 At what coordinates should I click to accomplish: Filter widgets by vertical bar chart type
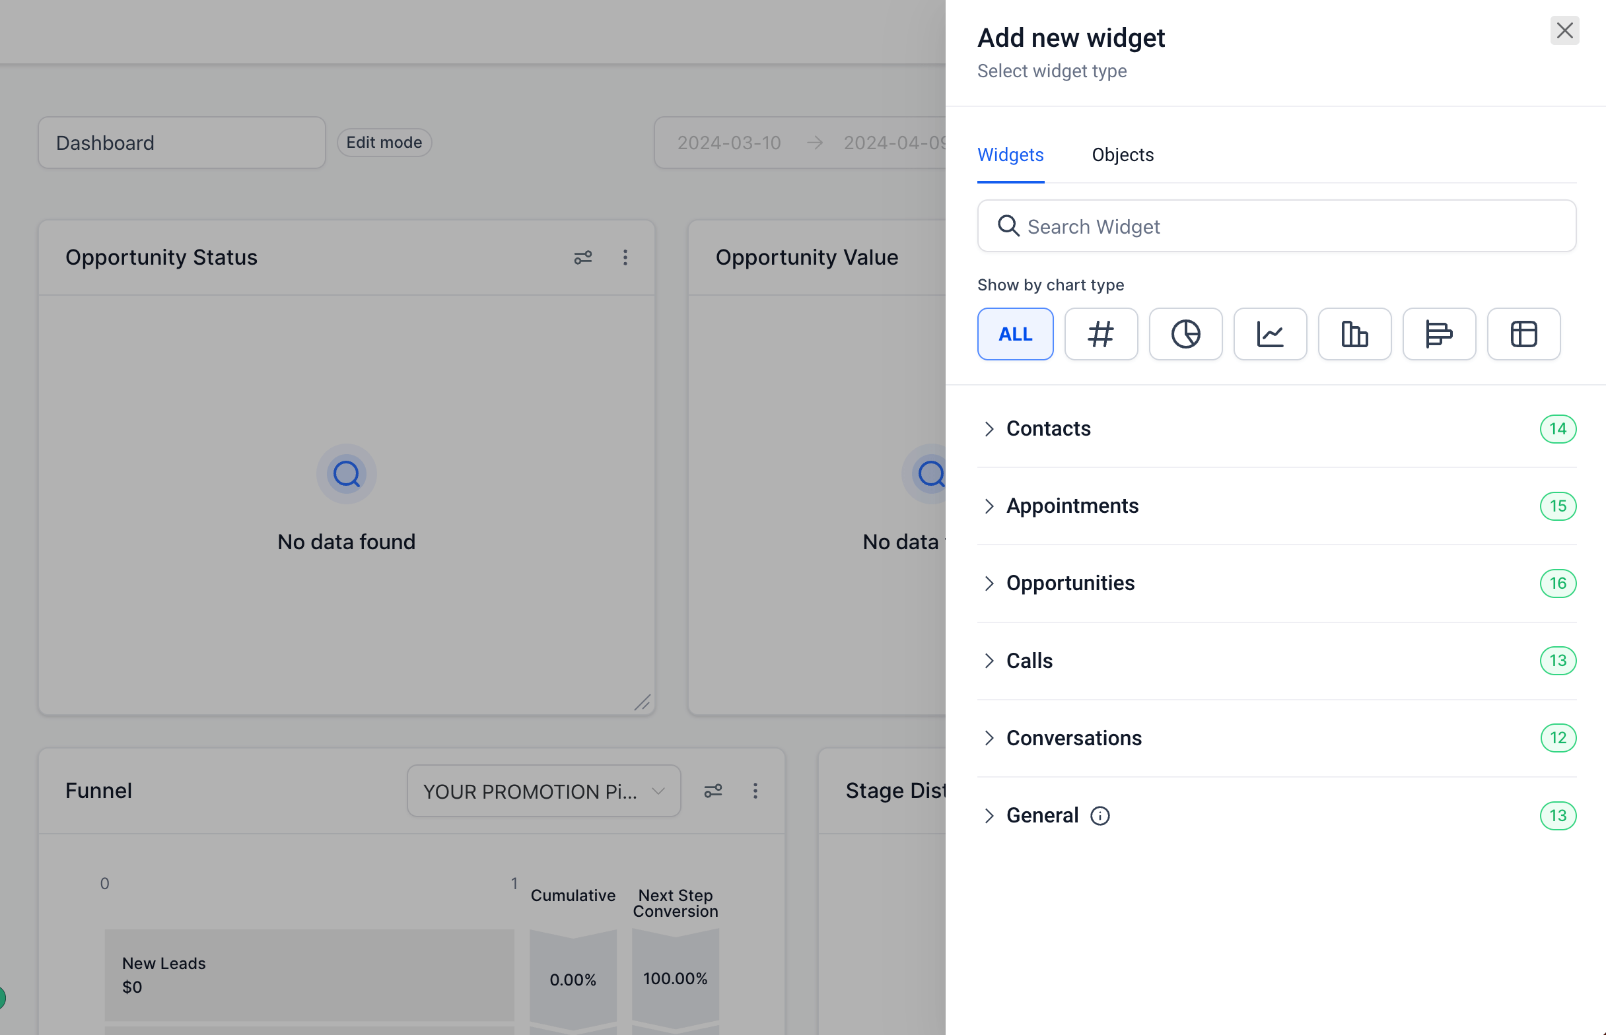point(1354,334)
